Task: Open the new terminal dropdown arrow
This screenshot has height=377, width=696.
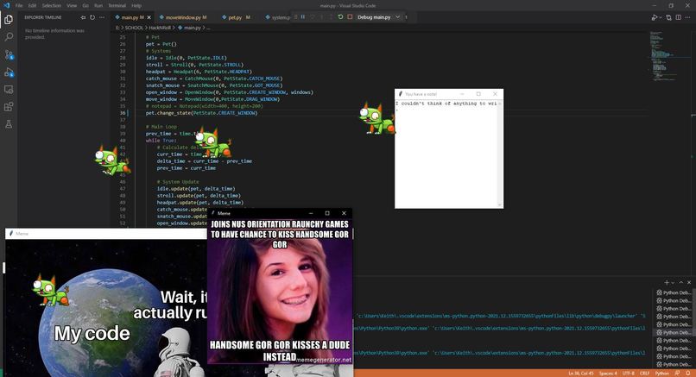Action: [673, 282]
